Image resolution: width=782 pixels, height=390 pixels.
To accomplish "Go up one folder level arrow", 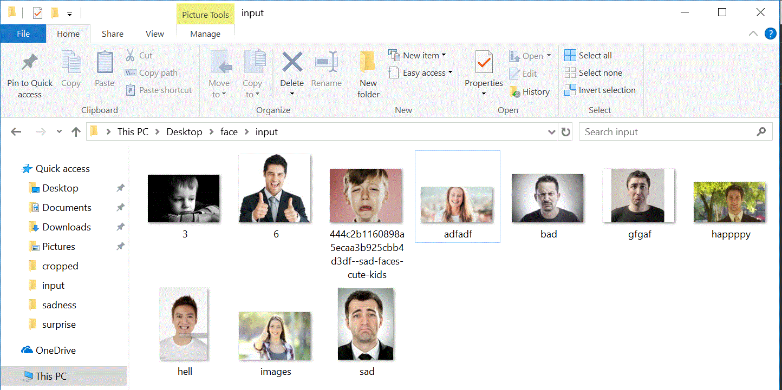I will pyautogui.click(x=76, y=131).
